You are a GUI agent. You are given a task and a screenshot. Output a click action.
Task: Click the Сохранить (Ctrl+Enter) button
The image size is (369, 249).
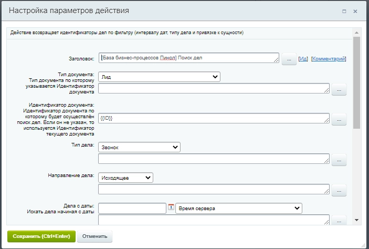[41, 236]
